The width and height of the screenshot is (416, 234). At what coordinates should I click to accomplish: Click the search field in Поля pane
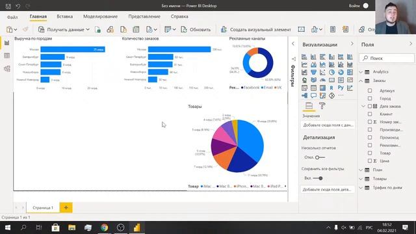click(x=387, y=58)
